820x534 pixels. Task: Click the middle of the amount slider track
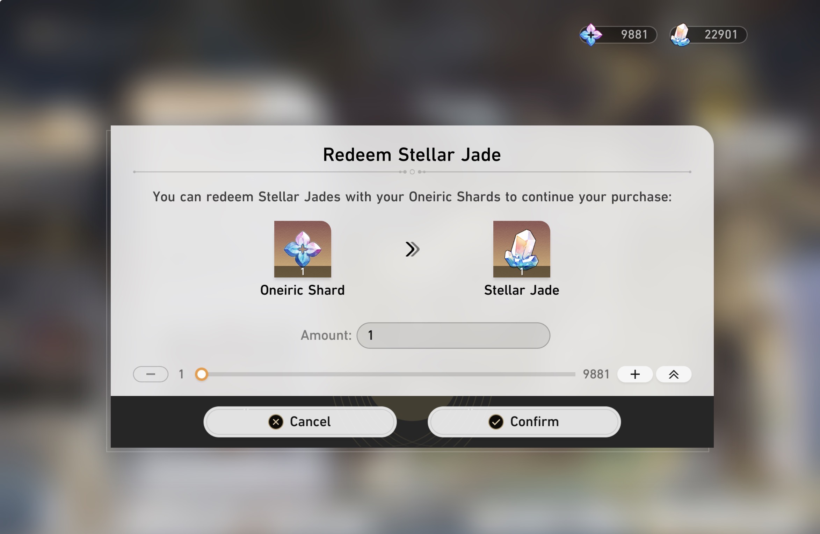tap(388, 374)
